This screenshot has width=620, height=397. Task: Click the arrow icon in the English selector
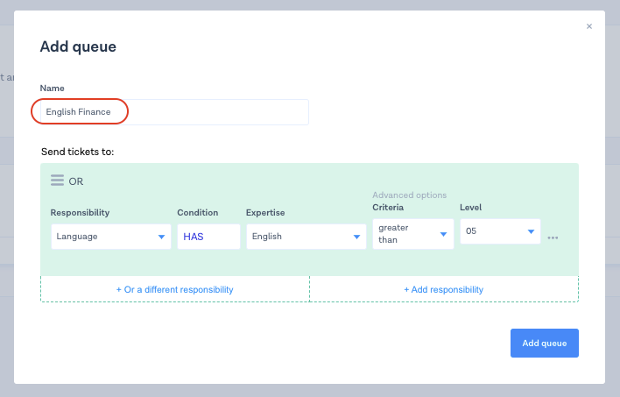point(356,237)
